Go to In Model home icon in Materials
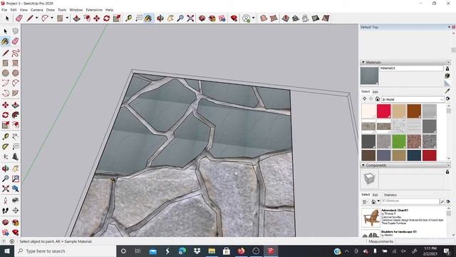This screenshot has width=456, height=257. (378, 99)
